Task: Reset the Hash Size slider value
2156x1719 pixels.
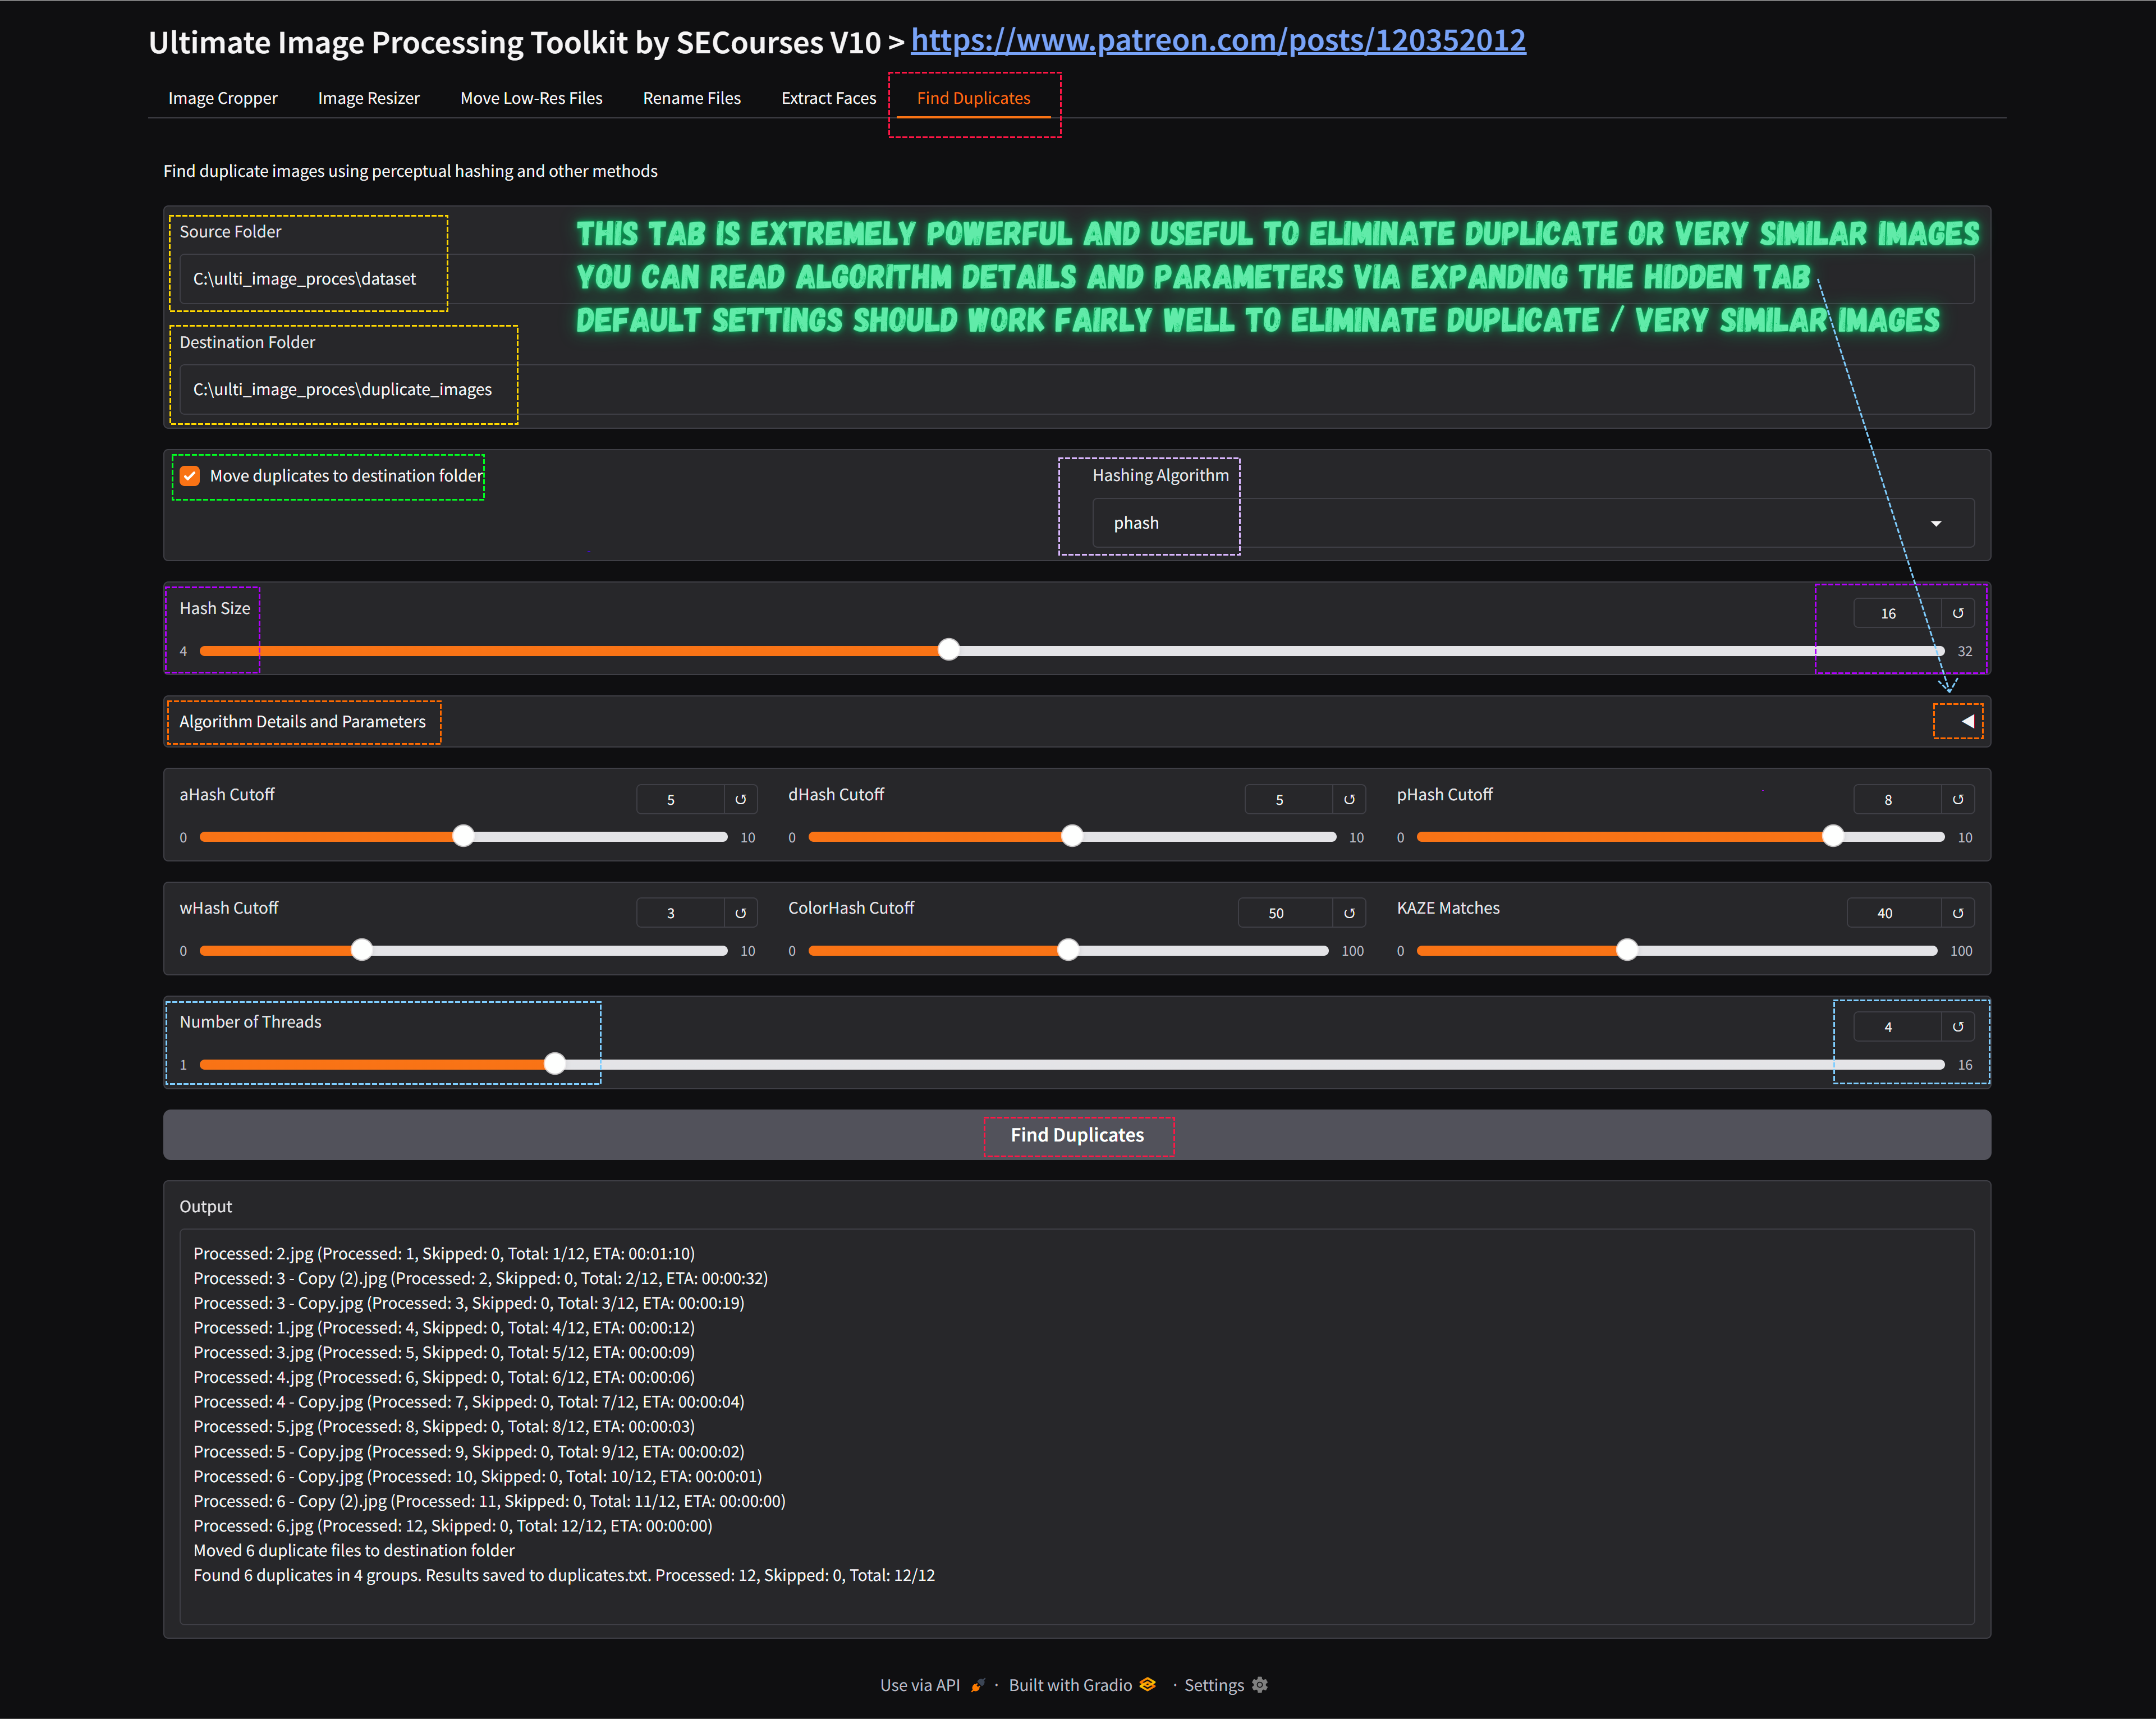Action: coord(1957,613)
